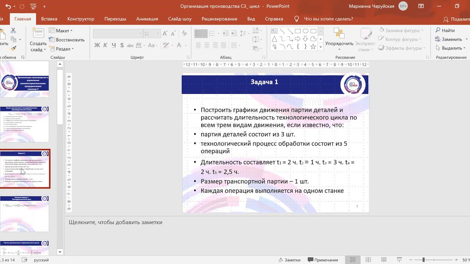Select the triangle shape in shapes gallery
470x264 pixels.
tap(274, 39)
